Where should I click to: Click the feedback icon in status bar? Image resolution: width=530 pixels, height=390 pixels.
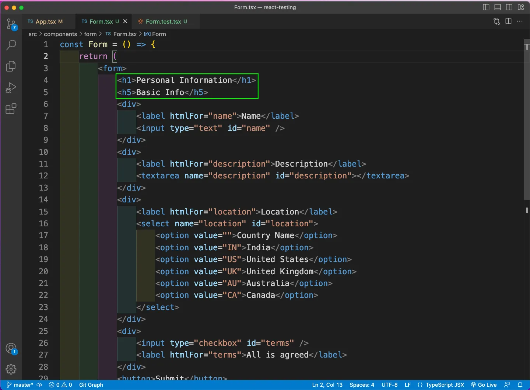point(507,385)
